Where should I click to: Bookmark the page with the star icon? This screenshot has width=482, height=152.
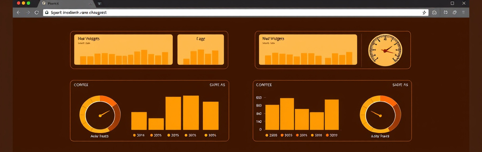click(425, 13)
